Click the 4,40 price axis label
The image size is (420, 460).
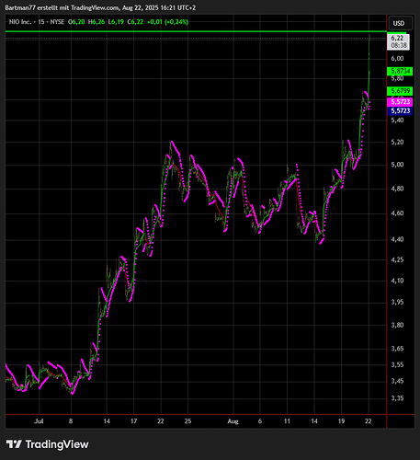(397, 239)
